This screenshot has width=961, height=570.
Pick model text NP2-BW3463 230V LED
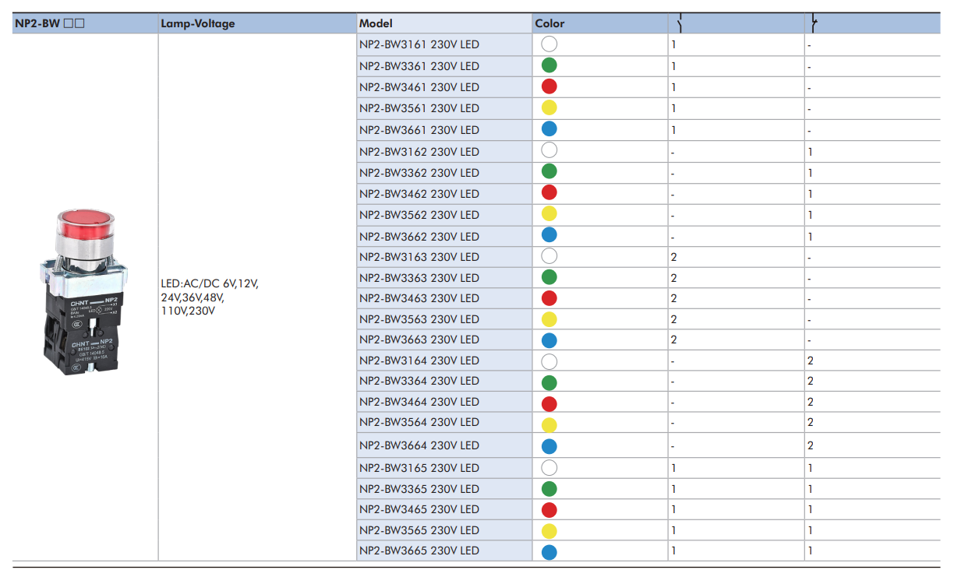[x=419, y=298]
